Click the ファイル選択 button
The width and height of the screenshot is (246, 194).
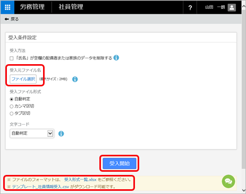click(23, 79)
